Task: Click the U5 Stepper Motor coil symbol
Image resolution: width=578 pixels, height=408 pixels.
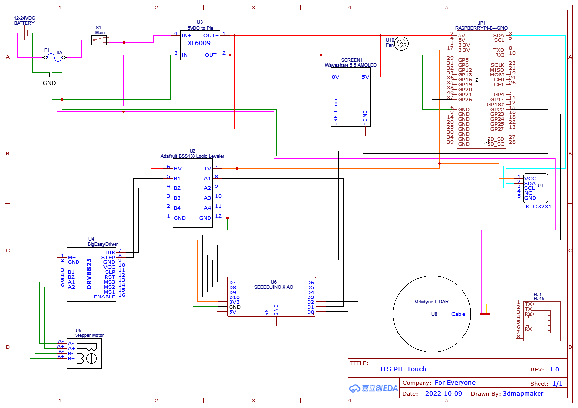Action: click(x=88, y=353)
